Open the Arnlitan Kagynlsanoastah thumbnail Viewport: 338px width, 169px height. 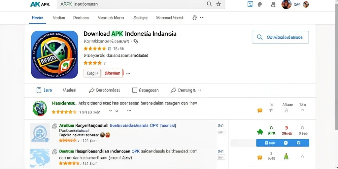tap(40, 133)
